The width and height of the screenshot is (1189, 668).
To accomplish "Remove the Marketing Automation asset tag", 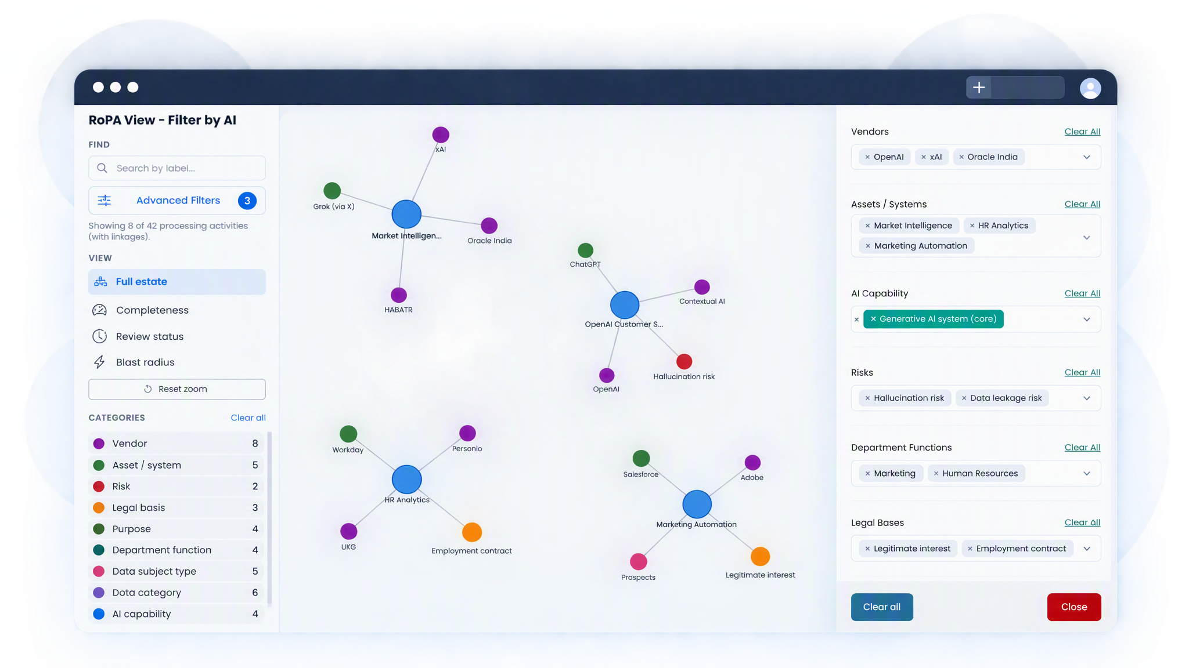I will [868, 246].
